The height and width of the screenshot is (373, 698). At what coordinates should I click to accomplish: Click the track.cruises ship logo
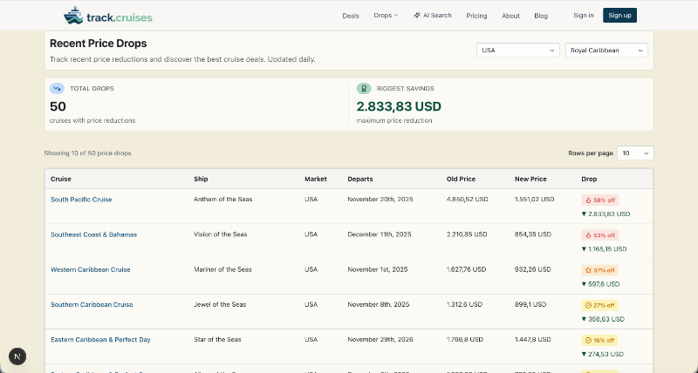coord(74,16)
